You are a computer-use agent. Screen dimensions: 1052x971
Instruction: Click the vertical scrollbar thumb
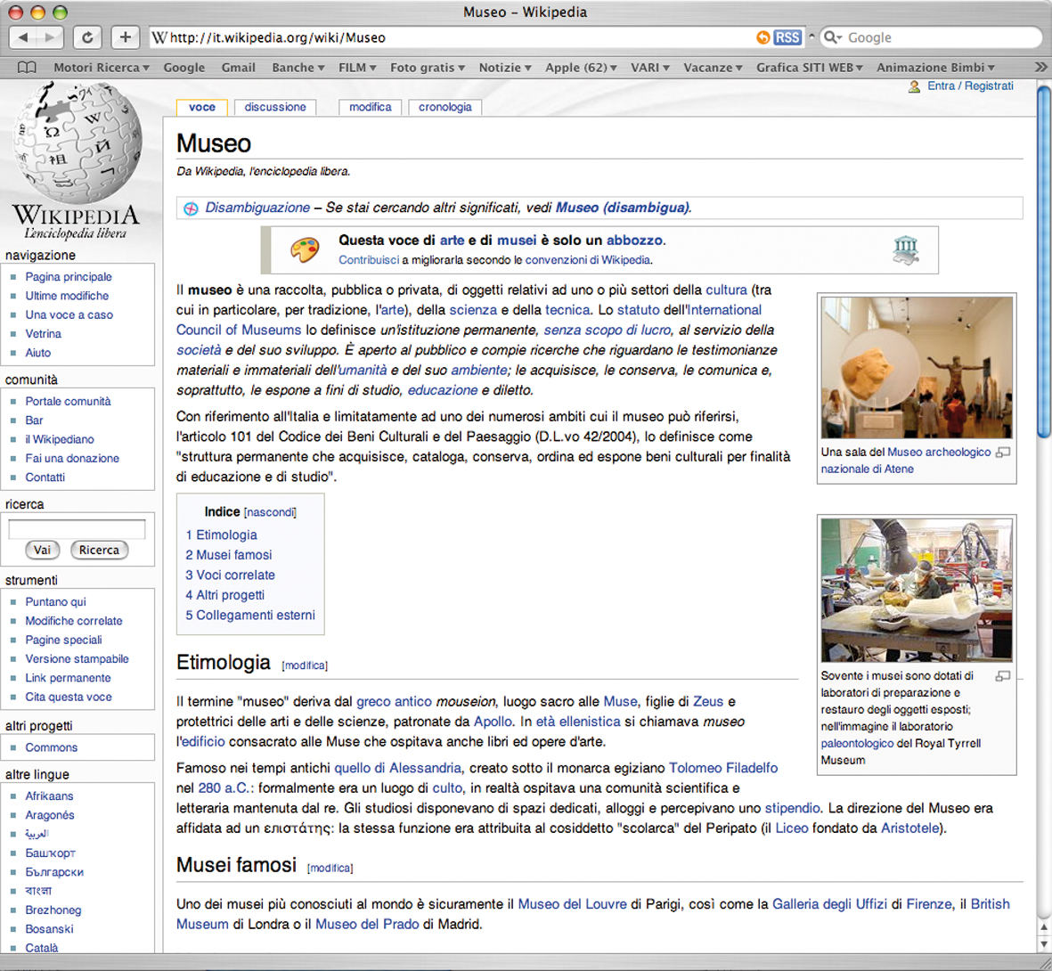click(x=1043, y=262)
